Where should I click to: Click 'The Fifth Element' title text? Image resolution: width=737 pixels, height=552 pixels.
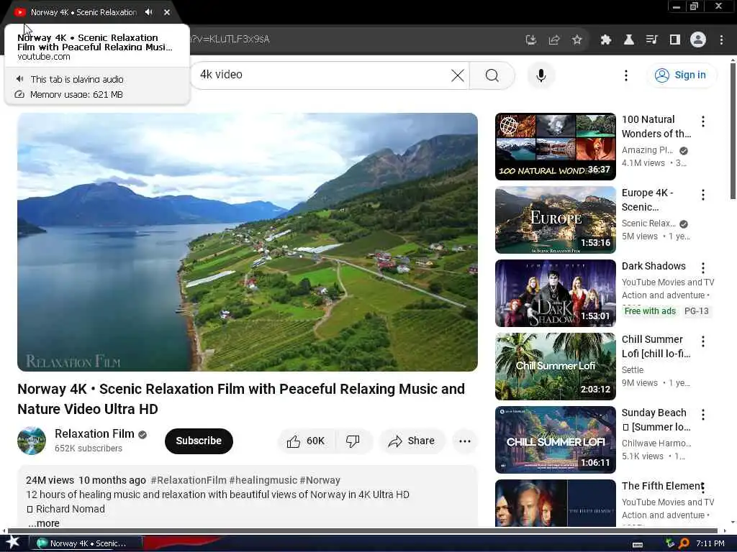point(662,486)
